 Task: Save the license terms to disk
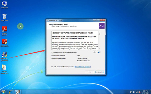tap(99, 52)
